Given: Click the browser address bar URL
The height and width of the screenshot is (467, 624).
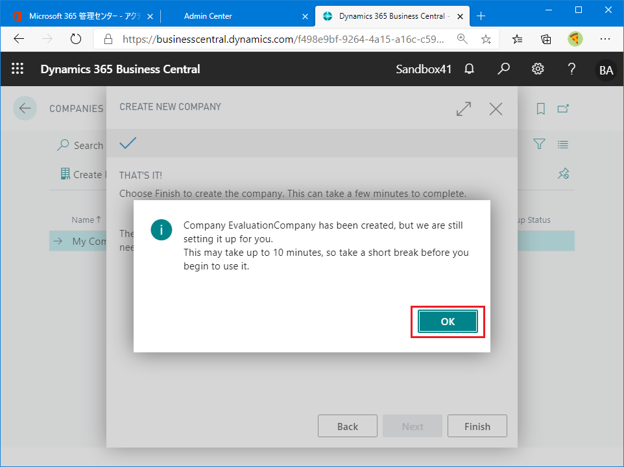Looking at the screenshot, I should click(x=283, y=39).
